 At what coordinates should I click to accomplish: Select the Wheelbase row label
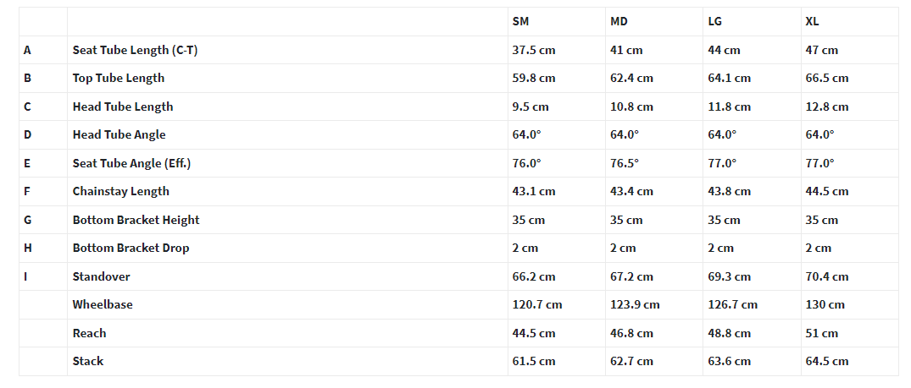point(103,304)
